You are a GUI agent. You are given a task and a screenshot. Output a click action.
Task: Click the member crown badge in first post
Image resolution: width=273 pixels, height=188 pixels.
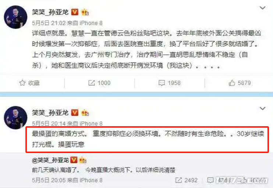[85, 12]
